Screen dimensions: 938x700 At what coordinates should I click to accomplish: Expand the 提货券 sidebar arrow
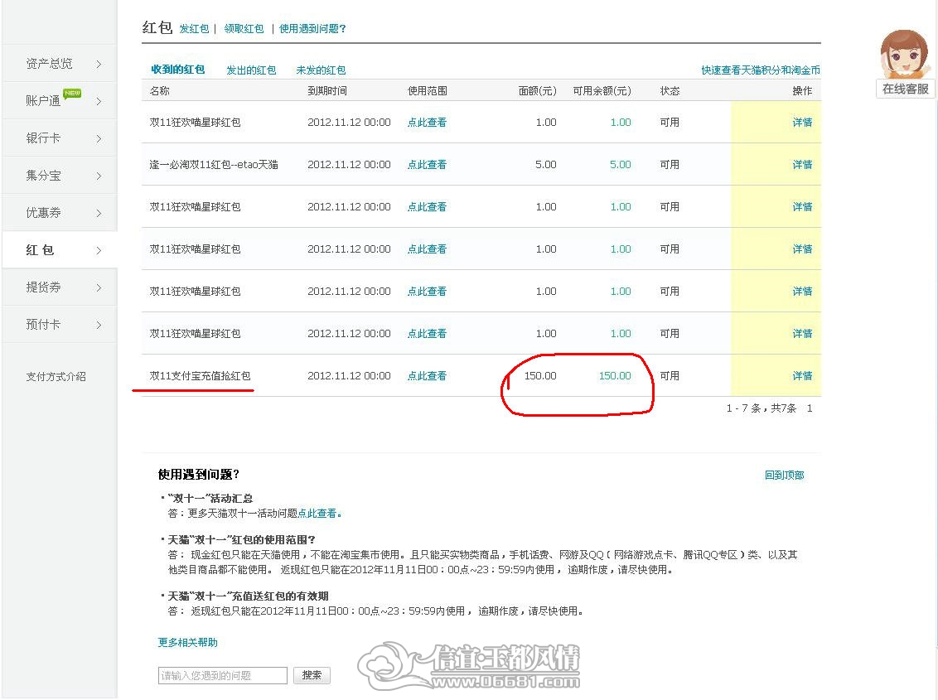[x=99, y=287]
